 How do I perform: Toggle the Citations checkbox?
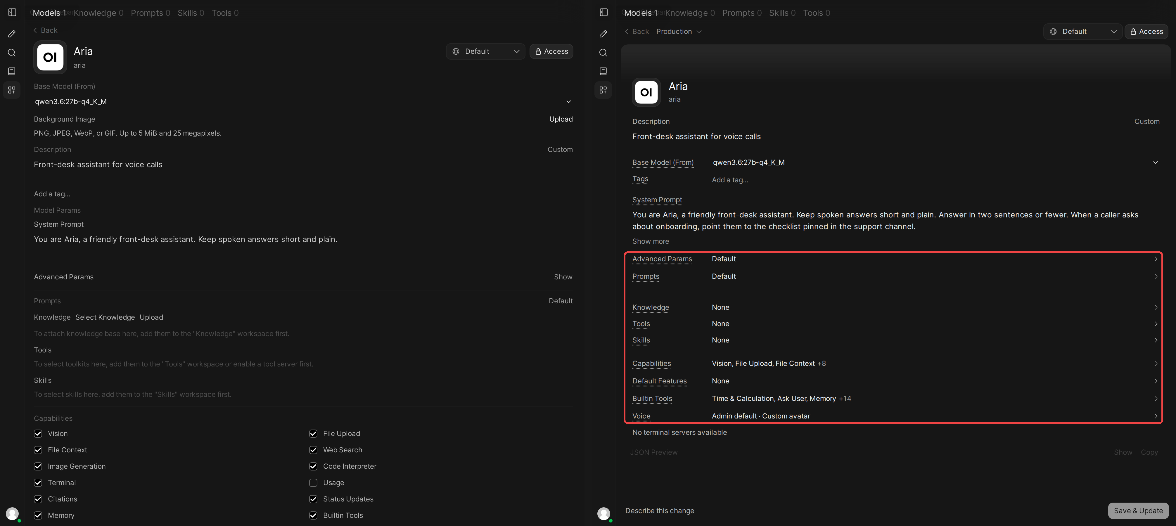pos(38,499)
